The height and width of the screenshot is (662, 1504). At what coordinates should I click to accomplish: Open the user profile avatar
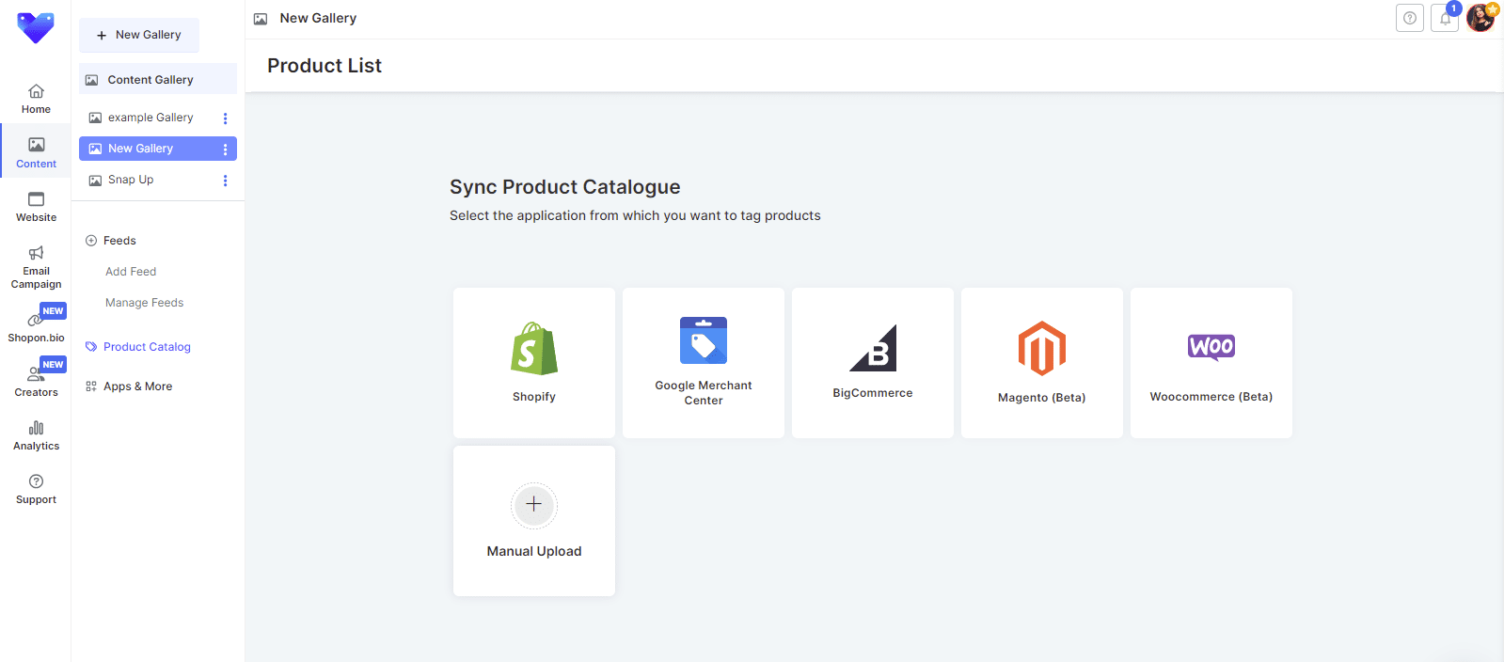1480,18
